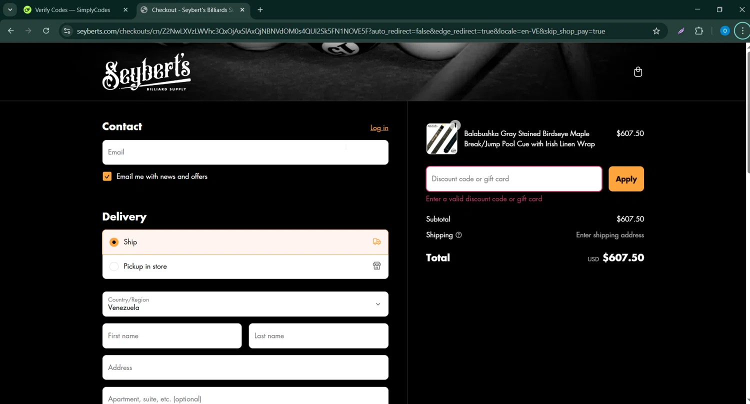The width and height of the screenshot is (750, 404).
Task: Click the Log in link
Action: (x=379, y=128)
